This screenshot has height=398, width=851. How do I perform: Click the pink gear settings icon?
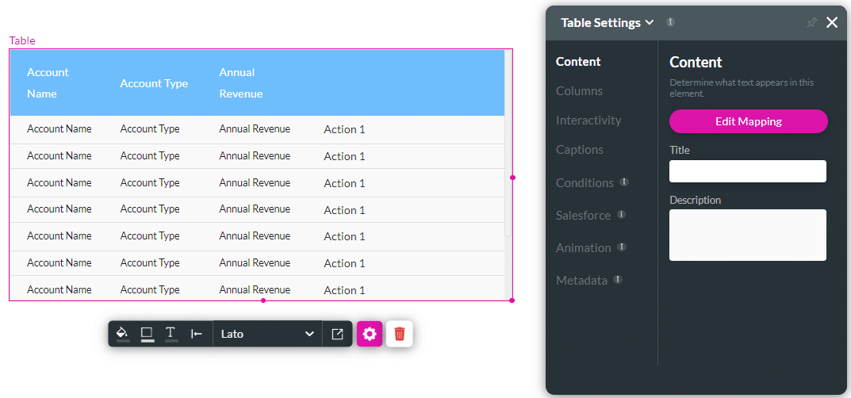[x=370, y=334]
